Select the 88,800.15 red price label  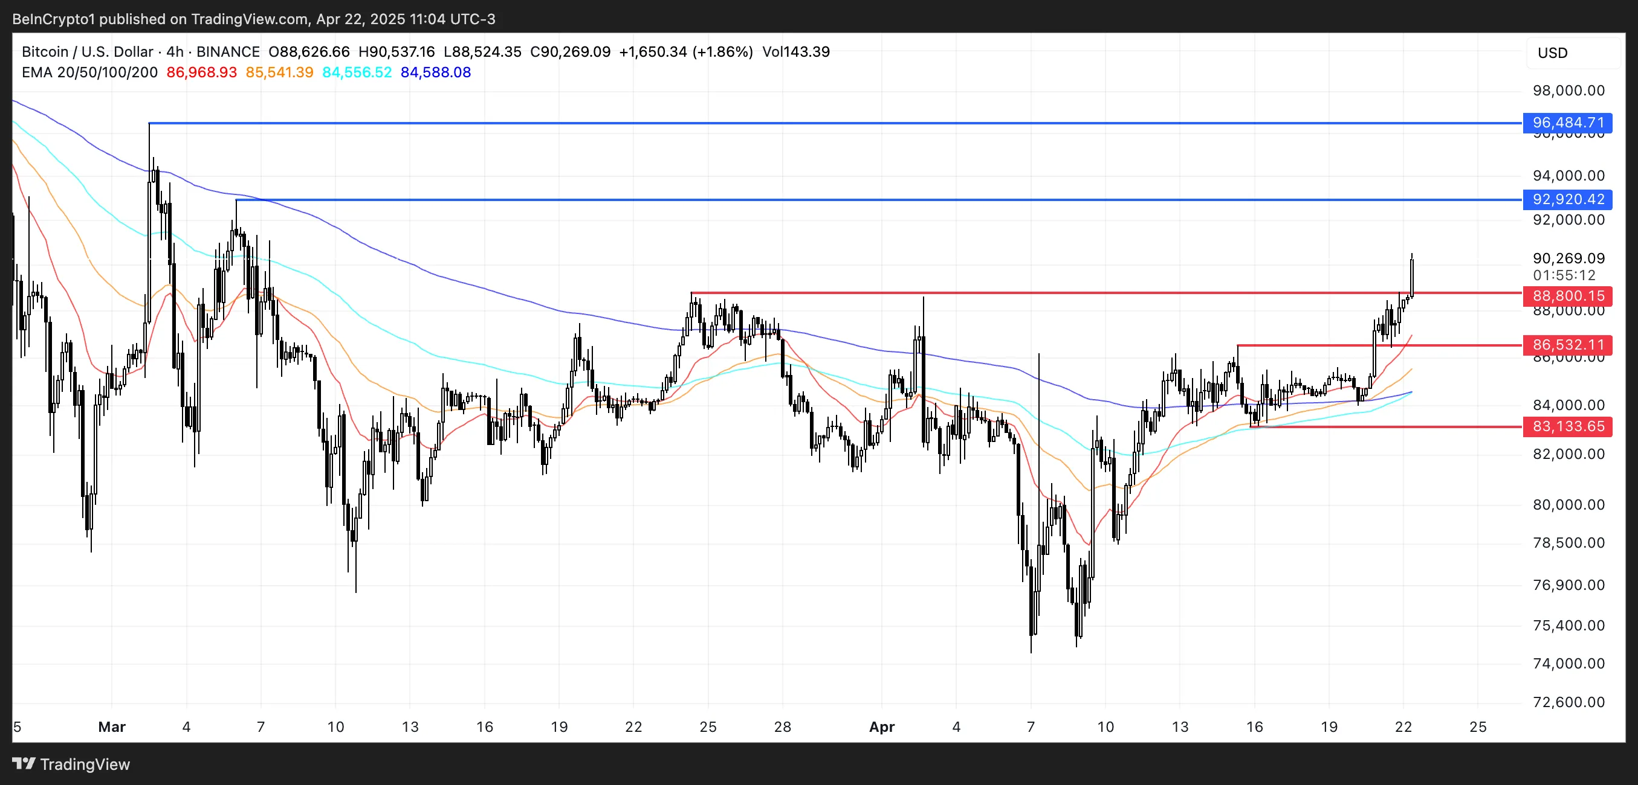1567,296
